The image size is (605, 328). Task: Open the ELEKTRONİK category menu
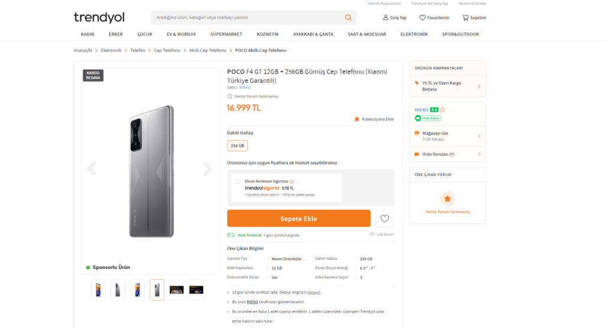tap(414, 34)
